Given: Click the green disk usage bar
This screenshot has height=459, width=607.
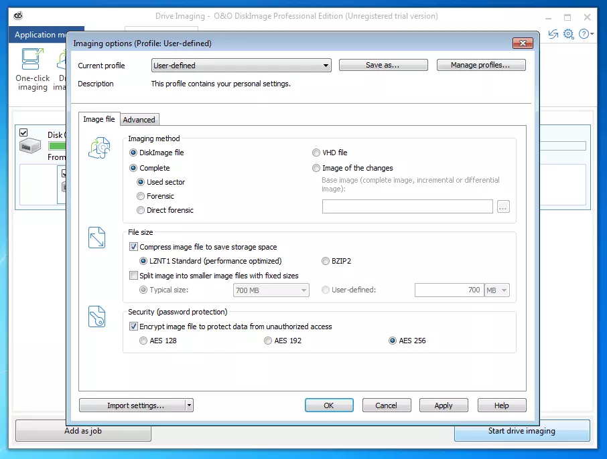Looking at the screenshot, I should point(57,146).
